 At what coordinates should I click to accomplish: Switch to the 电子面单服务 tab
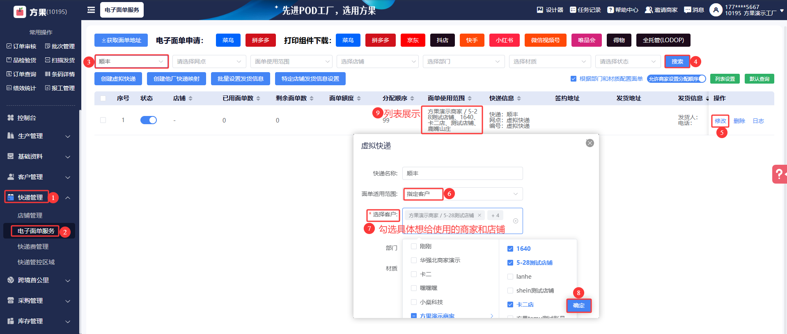point(122,10)
